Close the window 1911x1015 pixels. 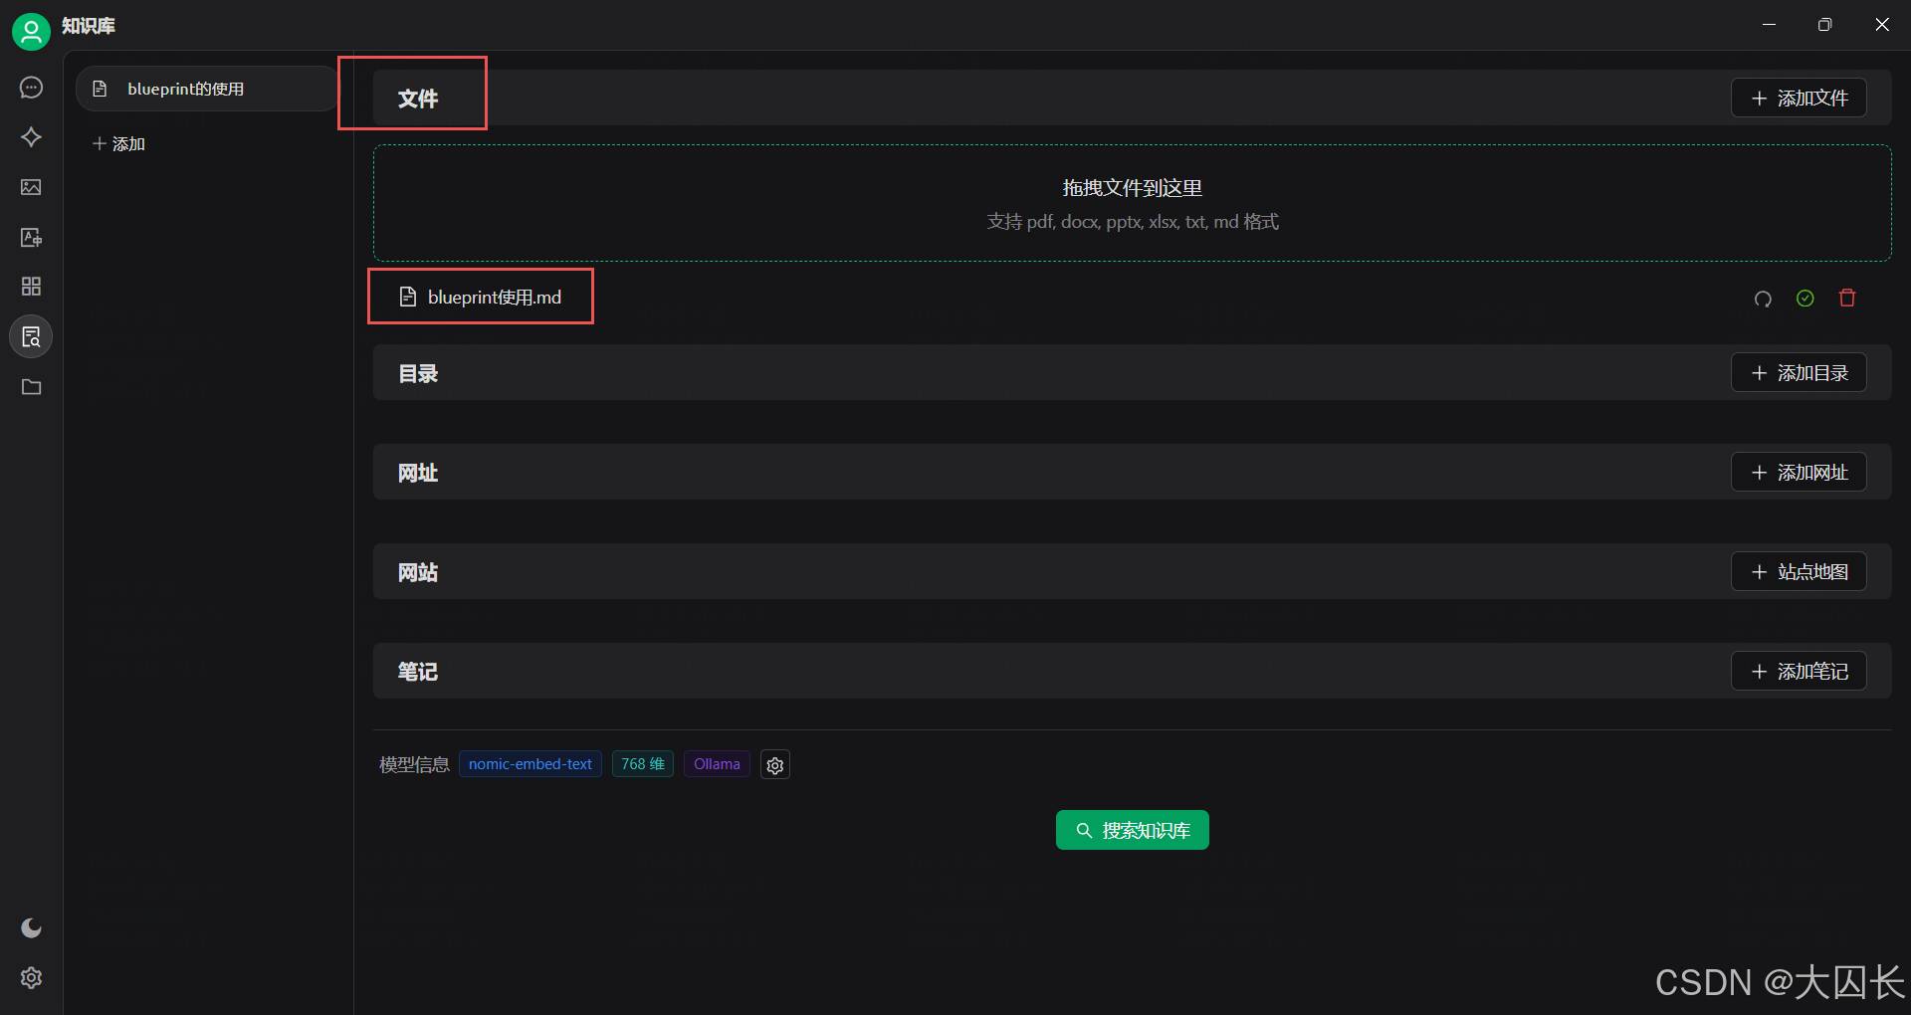(1881, 25)
